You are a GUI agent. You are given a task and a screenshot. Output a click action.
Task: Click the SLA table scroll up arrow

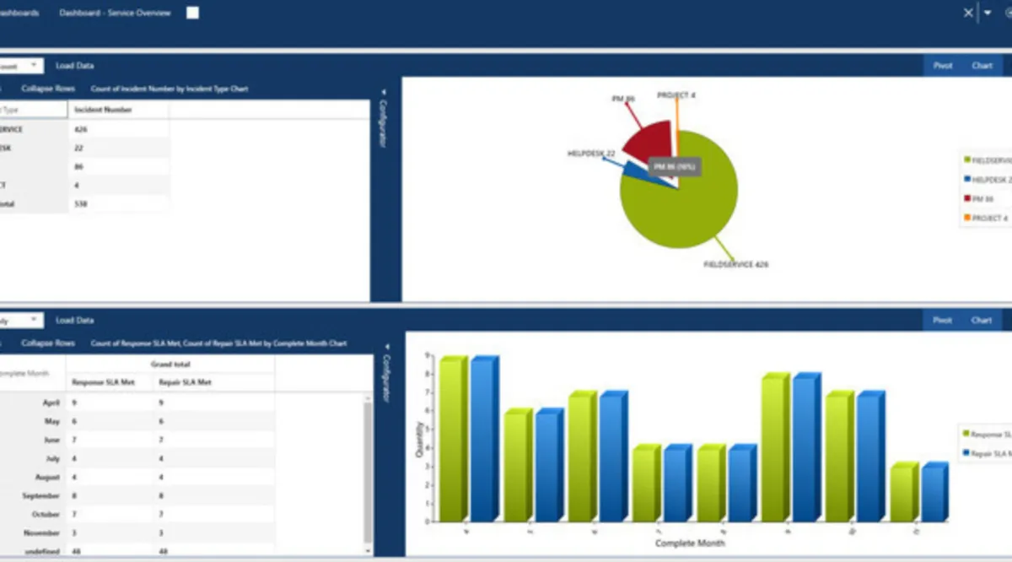tap(367, 397)
